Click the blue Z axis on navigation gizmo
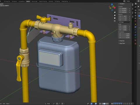140x105 pixels. point(112,4)
